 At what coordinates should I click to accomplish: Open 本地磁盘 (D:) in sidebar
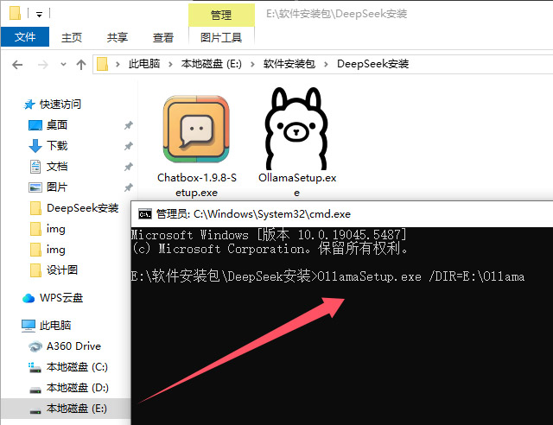[77, 388]
